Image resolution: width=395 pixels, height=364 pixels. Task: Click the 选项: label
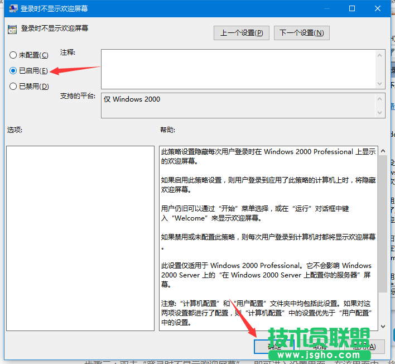click(x=15, y=130)
